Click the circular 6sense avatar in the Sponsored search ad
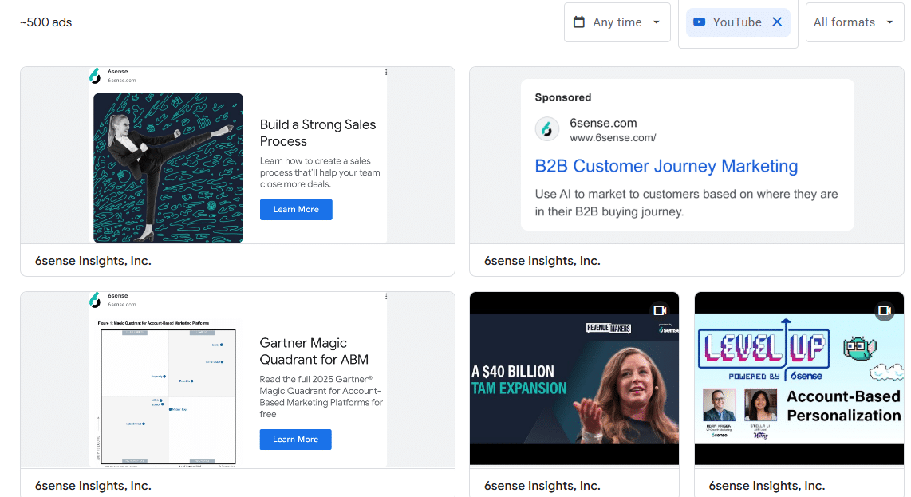This screenshot has width=911, height=497. tap(546, 128)
